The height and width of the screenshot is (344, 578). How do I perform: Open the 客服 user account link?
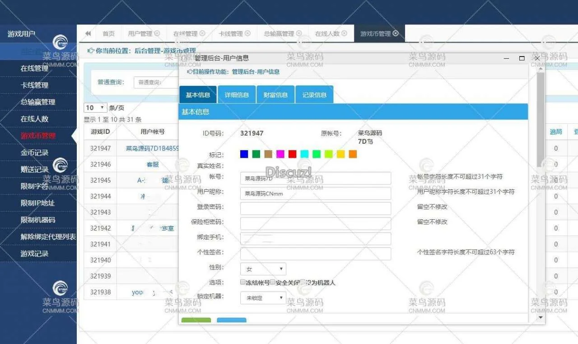pyautogui.click(x=153, y=165)
